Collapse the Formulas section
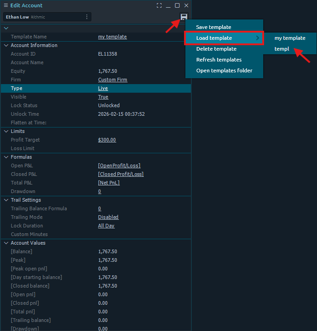Image resolution: width=317 pixels, height=331 pixels. point(6,157)
